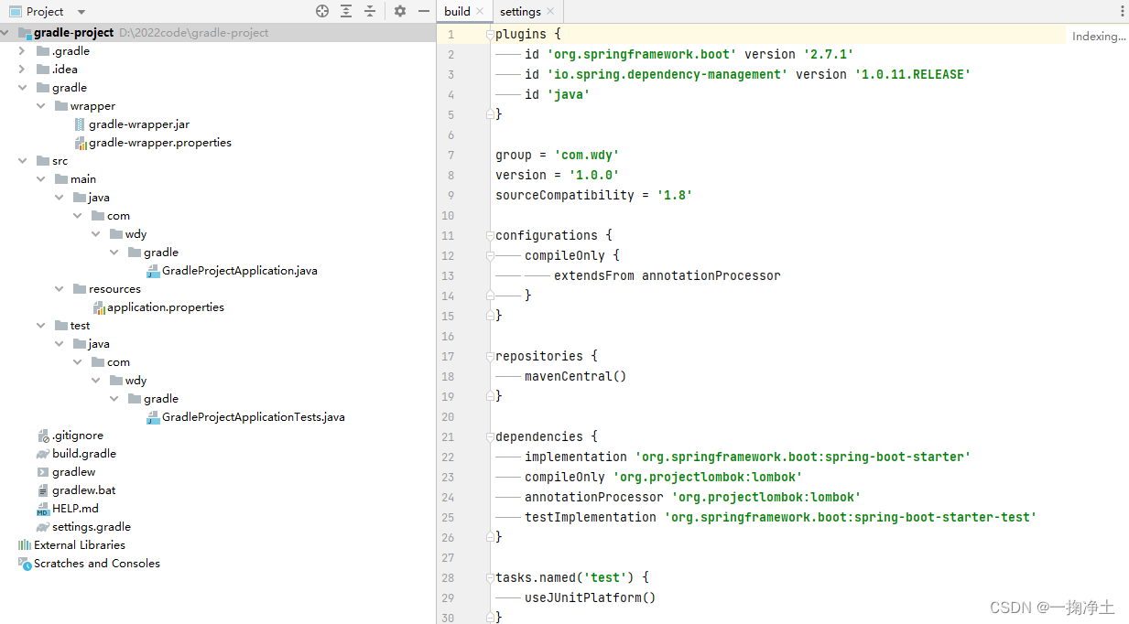Click the gradle-wrapper.jar archive icon

point(80,124)
